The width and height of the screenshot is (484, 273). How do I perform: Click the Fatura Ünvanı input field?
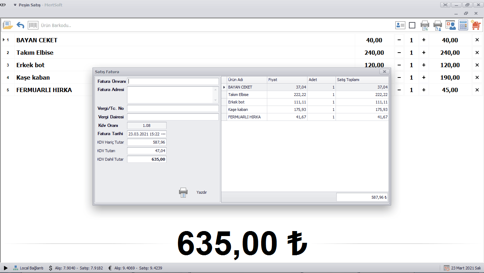[173, 81]
